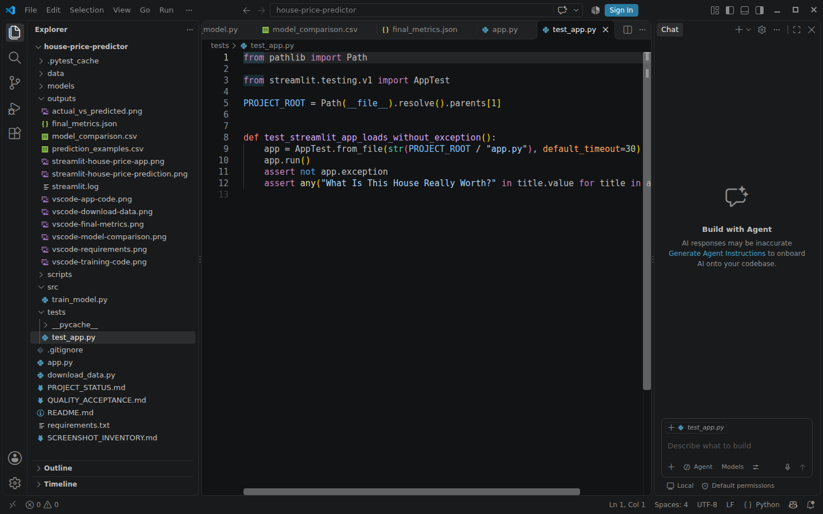This screenshot has width=823, height=514.
Task: Follow the Generate Agent Instructions link
Action: 717,254
